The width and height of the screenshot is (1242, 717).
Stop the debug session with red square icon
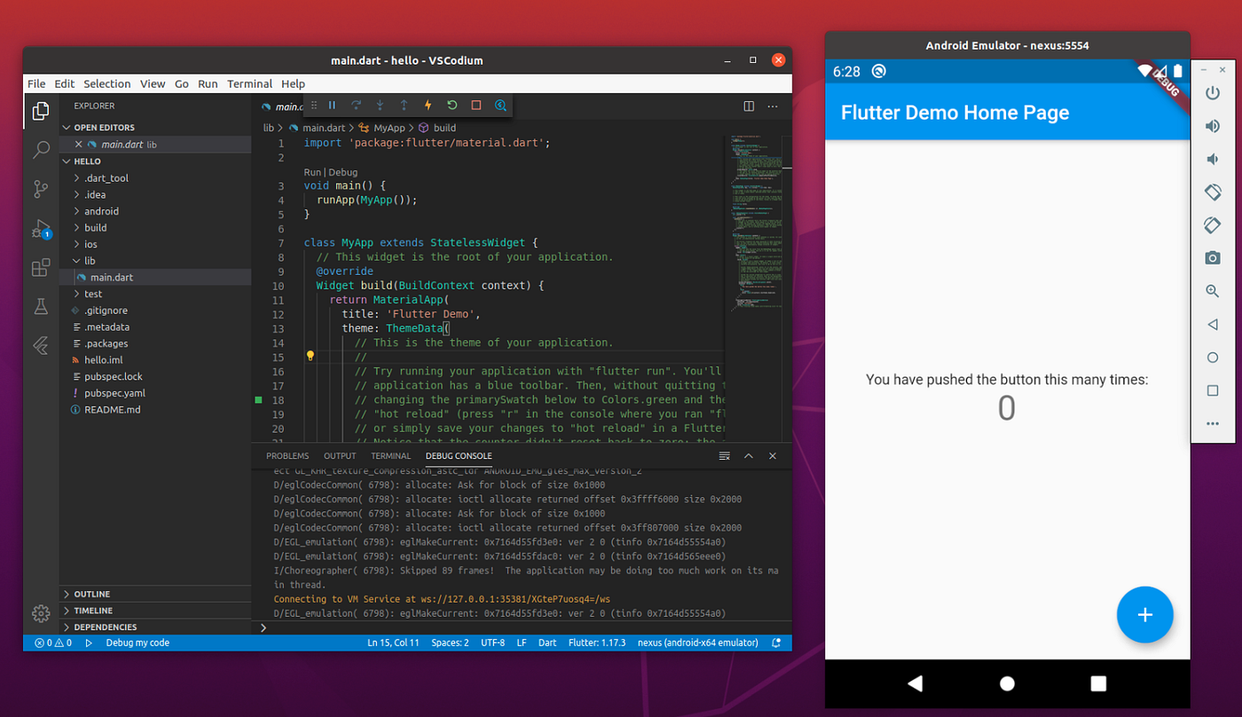tap(476, 106)
